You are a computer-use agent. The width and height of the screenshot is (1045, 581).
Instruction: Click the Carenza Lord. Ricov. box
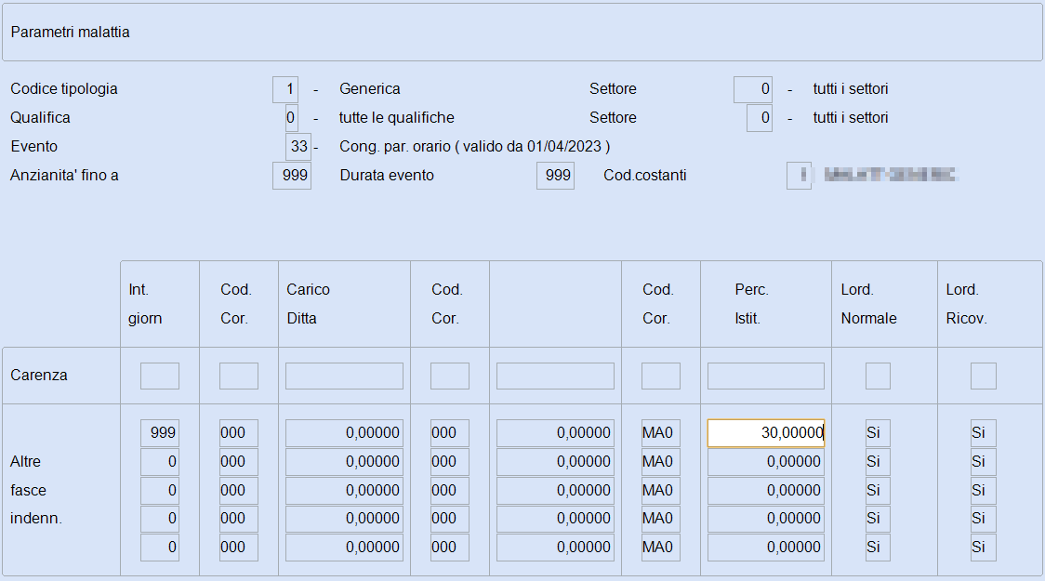click(984, 376)
